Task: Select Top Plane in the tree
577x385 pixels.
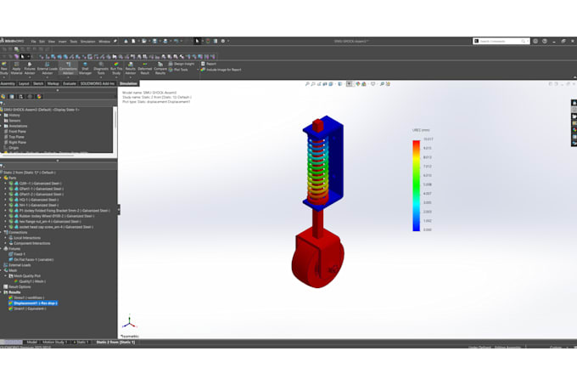Action: (16, 137)
